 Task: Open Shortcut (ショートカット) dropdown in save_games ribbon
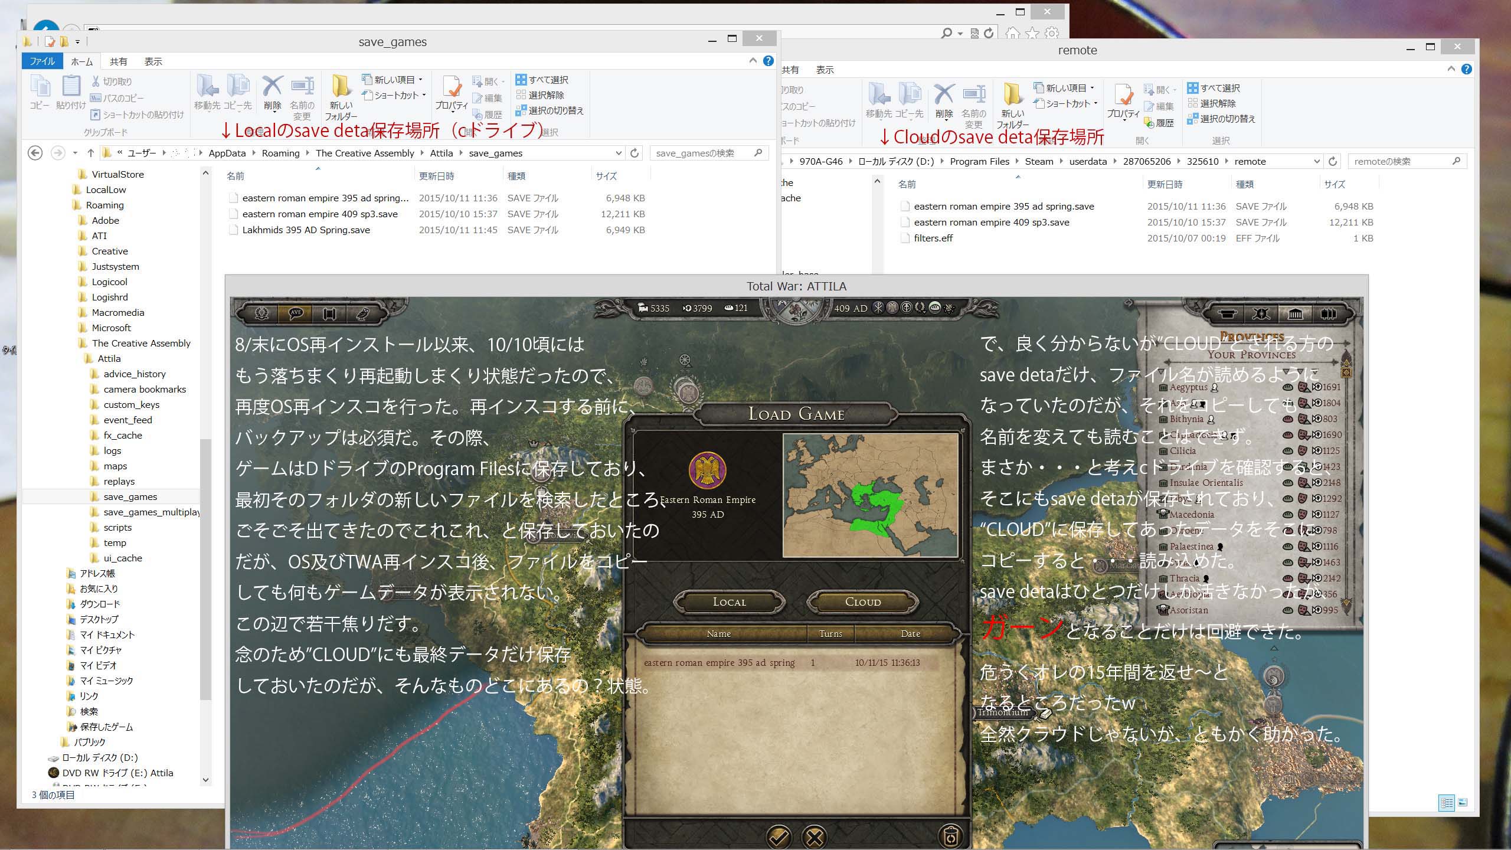tap(394, 95)
